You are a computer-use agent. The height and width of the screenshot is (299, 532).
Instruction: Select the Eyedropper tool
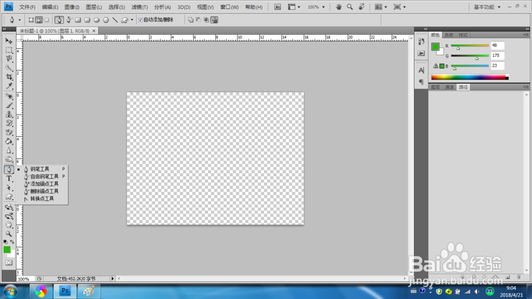(9, 86)
